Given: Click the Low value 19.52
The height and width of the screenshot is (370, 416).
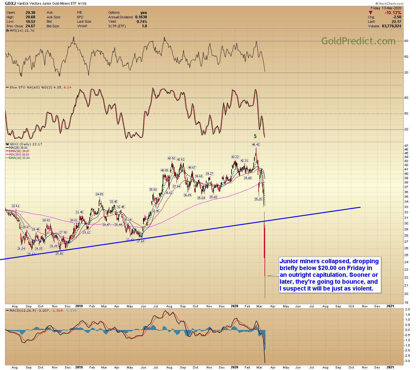Looking at the screenshot, I should (30, 22).
